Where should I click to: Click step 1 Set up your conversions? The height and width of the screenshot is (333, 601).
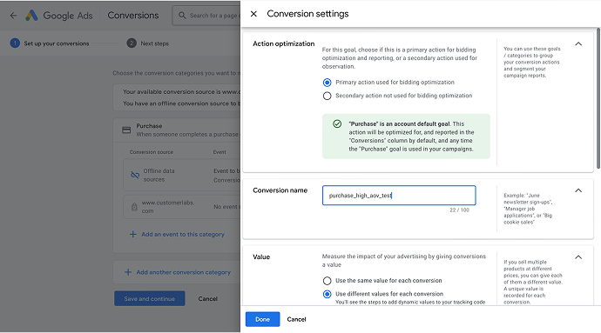tap(50, 43)
